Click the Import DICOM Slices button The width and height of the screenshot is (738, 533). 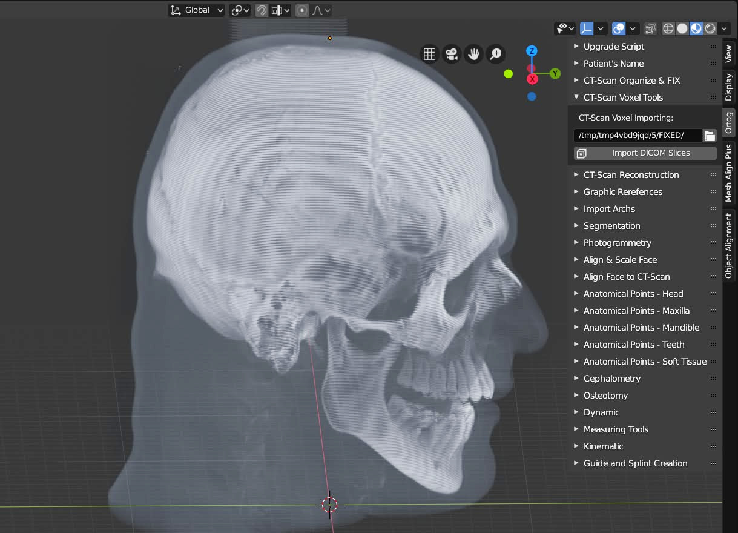coord(645,153)
